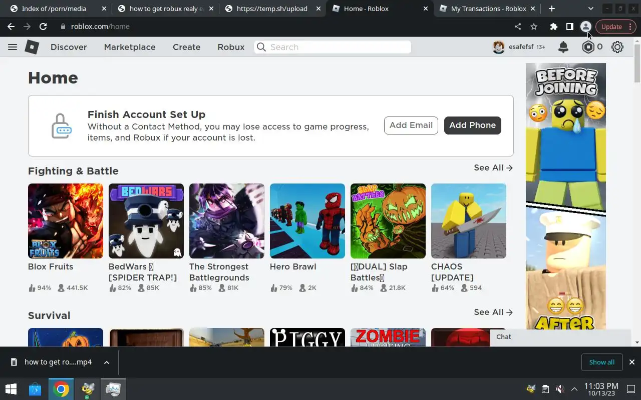Open the Chat panel

coord(560,337)
